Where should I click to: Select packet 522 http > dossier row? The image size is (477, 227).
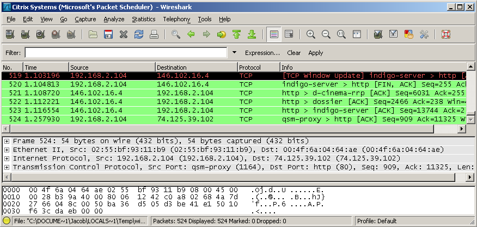234,102
